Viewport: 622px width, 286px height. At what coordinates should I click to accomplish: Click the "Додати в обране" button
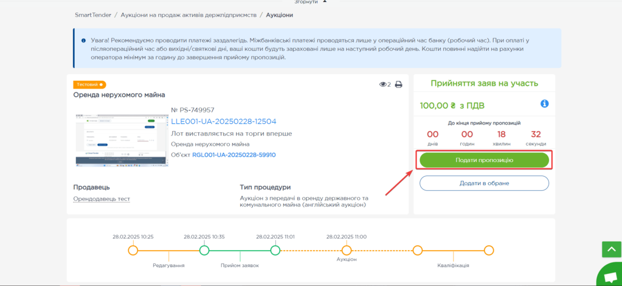click(484, 183)
